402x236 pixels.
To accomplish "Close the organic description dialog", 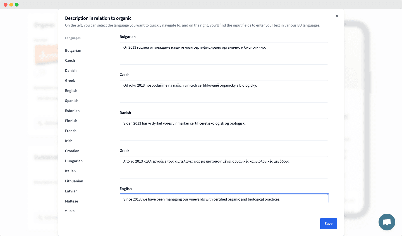I will coord(337,16).
